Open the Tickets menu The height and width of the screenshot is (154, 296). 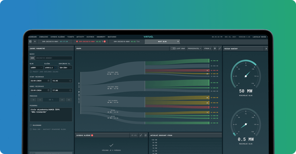[71, 37]
